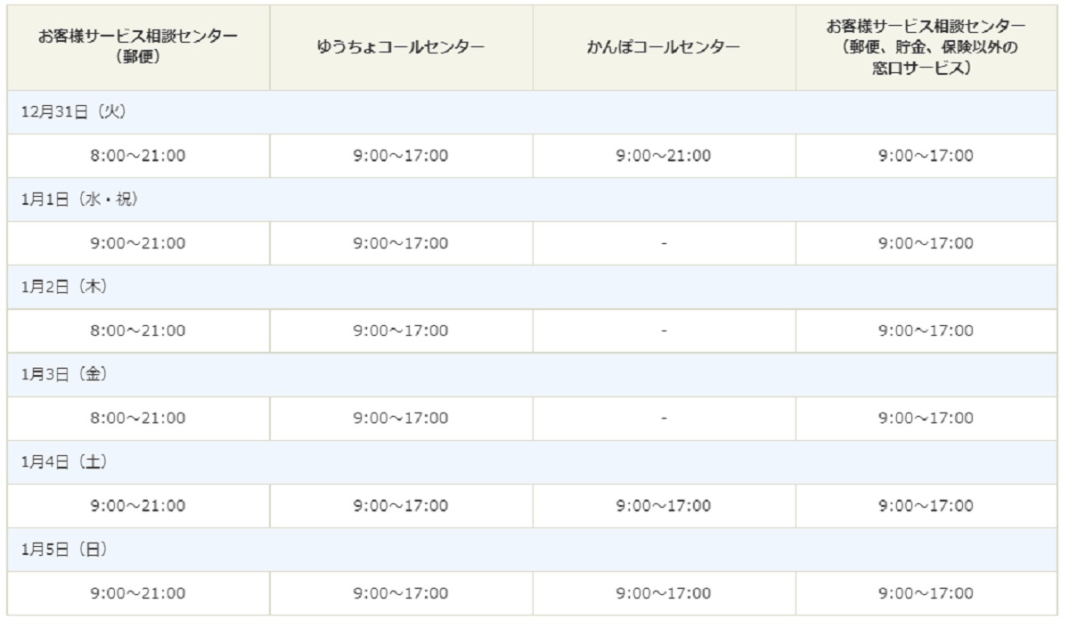Click 郵便 8:00~21:00 cell for 1月3日
1069x628 pixels.
point(138,418)
